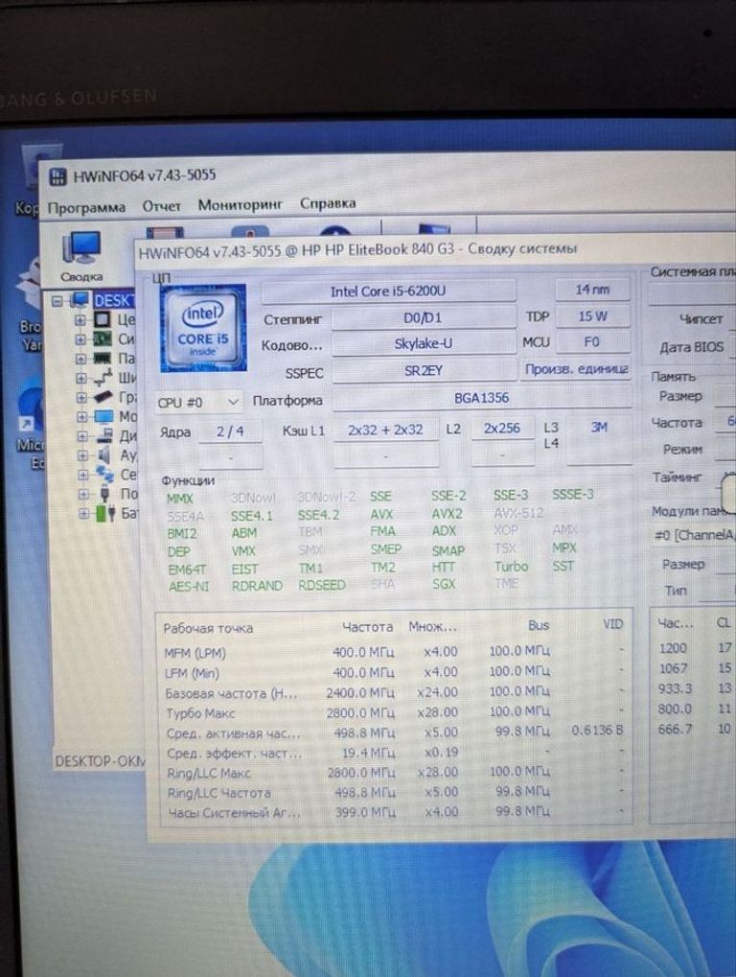
Task: Click the HWiNFO64 title bar app icon
Action: click(x=57, y=176)
